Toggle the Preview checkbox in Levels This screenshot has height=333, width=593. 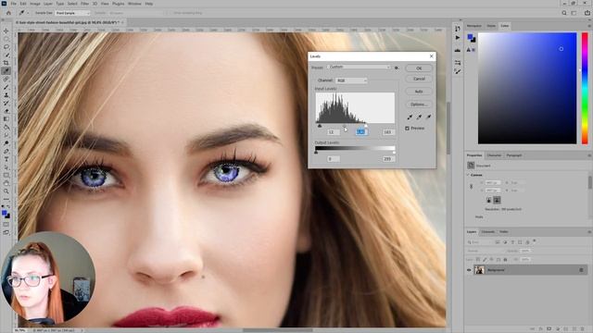408,129
